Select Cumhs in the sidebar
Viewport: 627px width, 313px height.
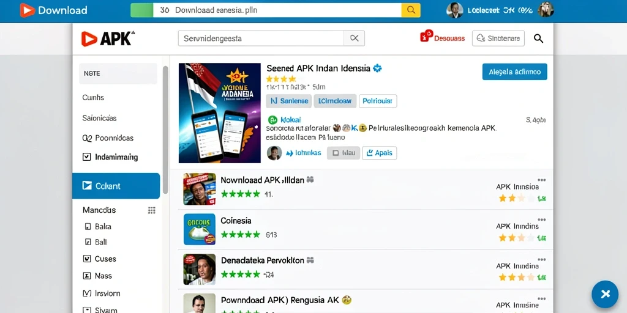[93, 97]
